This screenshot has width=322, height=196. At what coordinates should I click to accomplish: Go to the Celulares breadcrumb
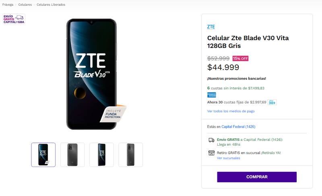point(25,5)
